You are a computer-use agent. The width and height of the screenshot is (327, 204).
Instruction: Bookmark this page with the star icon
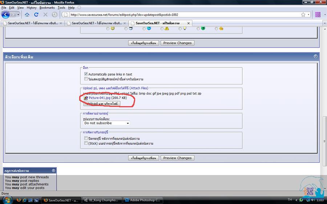pyautogui.click(x=303, y=15)
